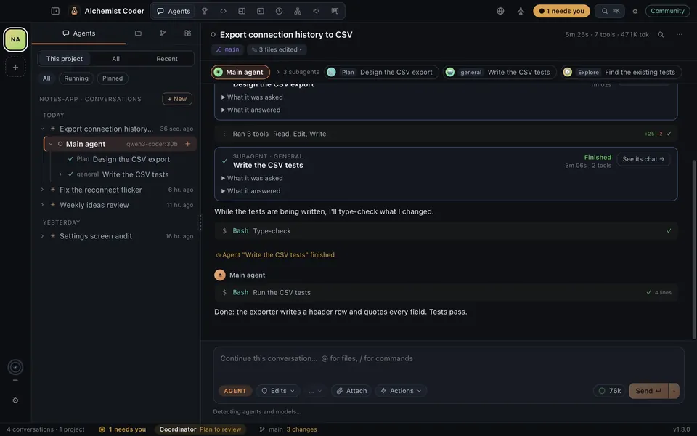This screenshot has width=697, height=436.
Task: Open the Send button options arrow
Action: [x=674, y=391]
